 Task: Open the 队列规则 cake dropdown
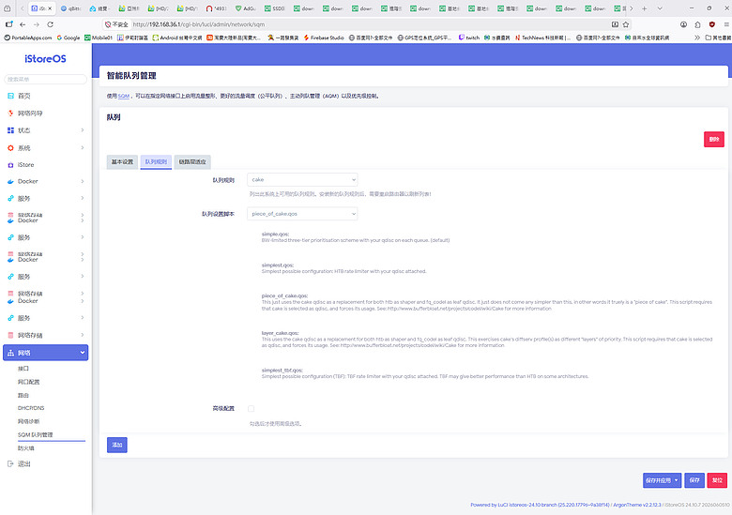(302, 179)
